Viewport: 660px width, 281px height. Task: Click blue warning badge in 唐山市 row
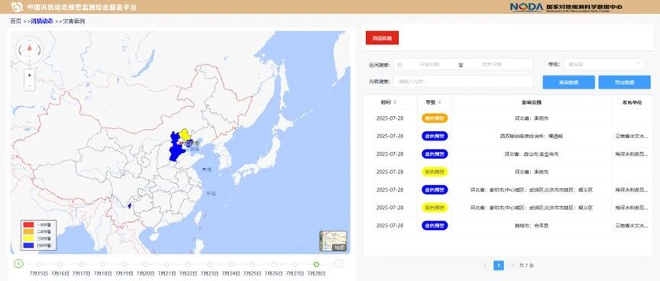pos(435,154)
